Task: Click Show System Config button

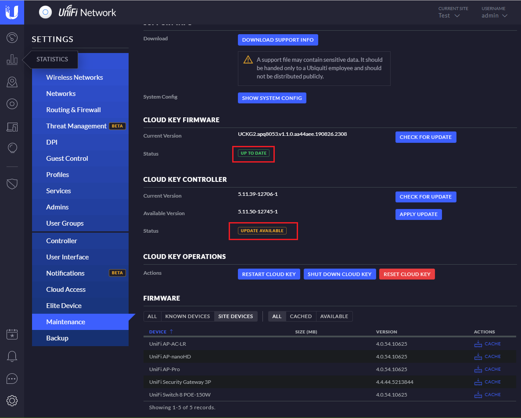Action: (x=272, y=98)
